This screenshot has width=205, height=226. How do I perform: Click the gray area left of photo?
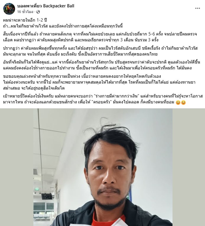(17, 167)
